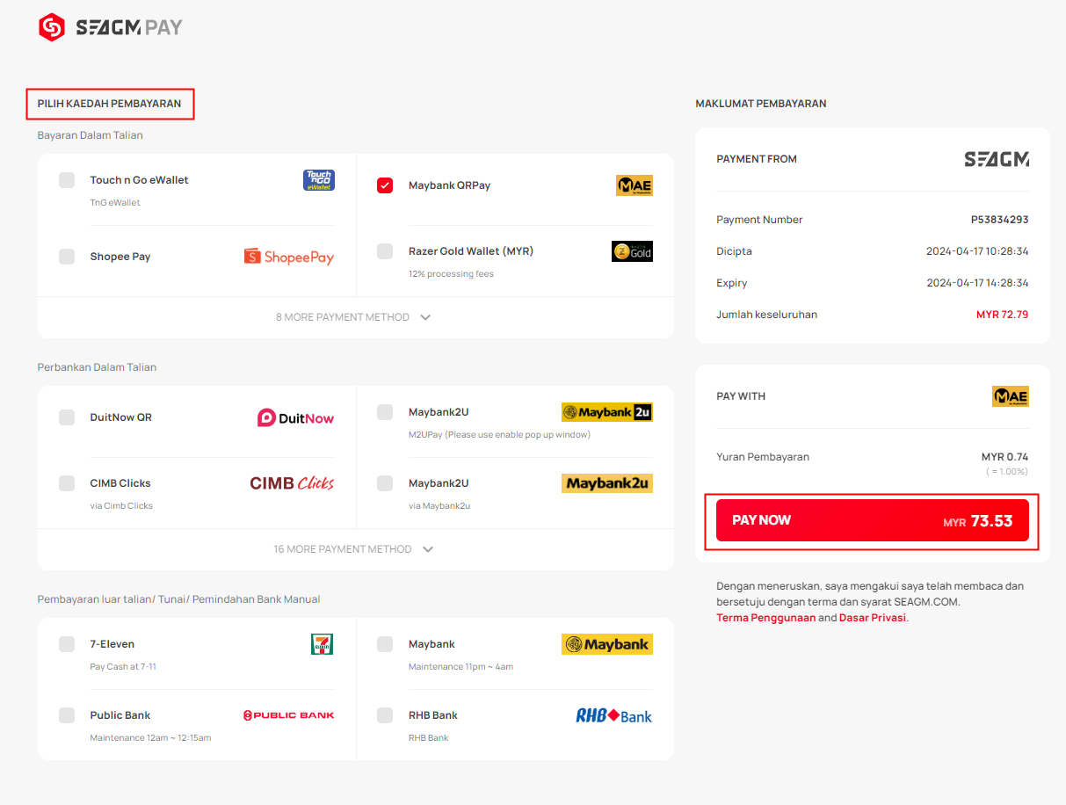This screenshot has width=1066, height=805.
Task: Click the RHB Bank logo
Action: pyautogui.click(x=614, y=715)
